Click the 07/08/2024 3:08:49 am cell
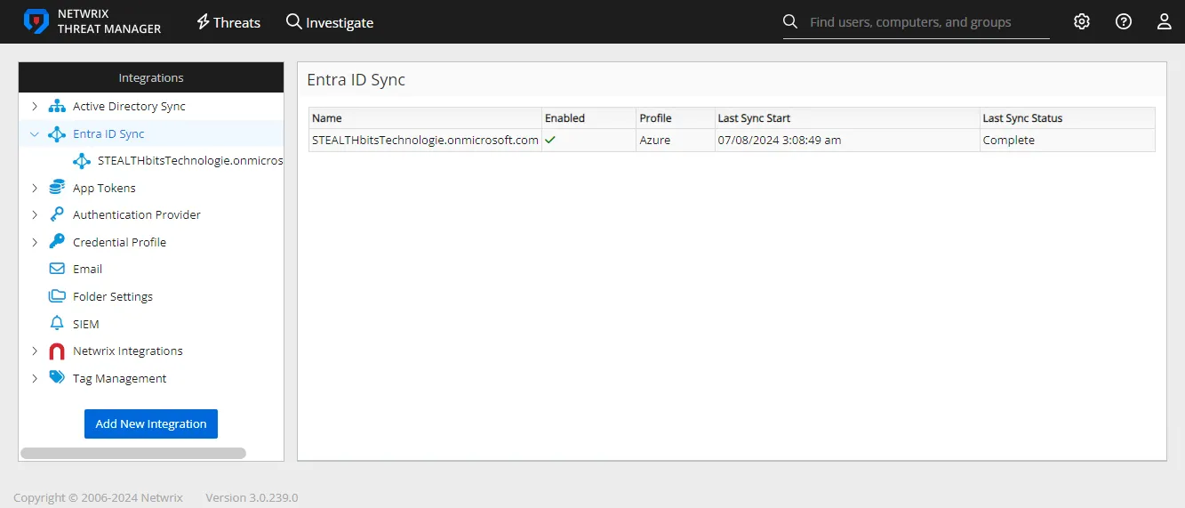This screenshot has height=508, width=1185. click(846, 140)
